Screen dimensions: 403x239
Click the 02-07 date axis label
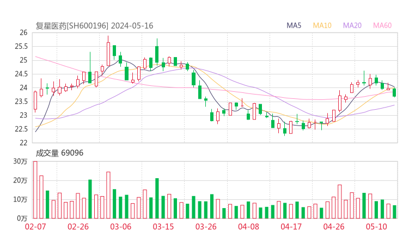tap(35, 227)
